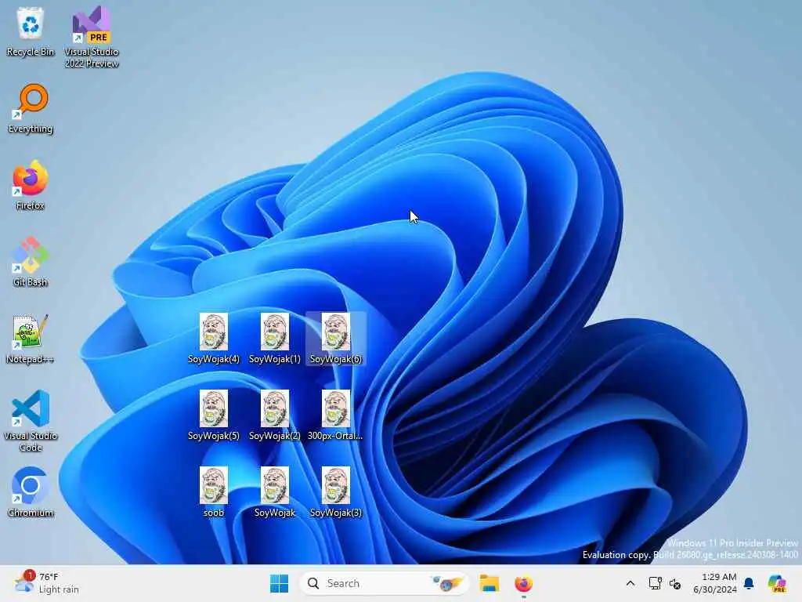Image resolution: width=802 pixels, height=602 pixels.
Task: Show hidden system tray icons chevron
Action: [630, 583]
